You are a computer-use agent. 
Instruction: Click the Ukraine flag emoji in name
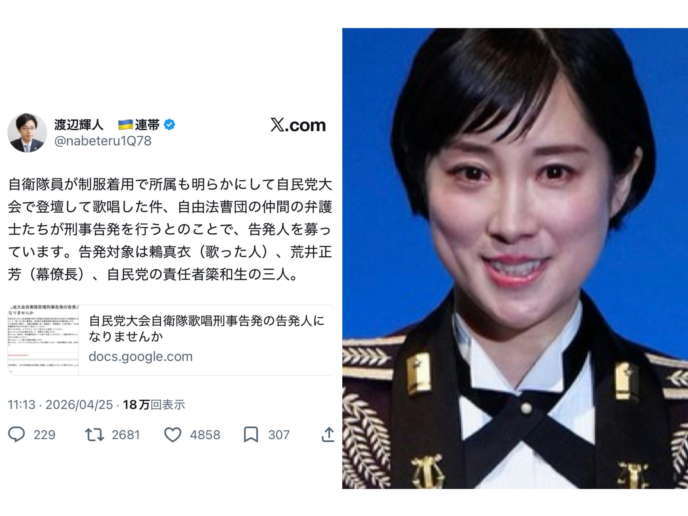click(x=126, y=125)
